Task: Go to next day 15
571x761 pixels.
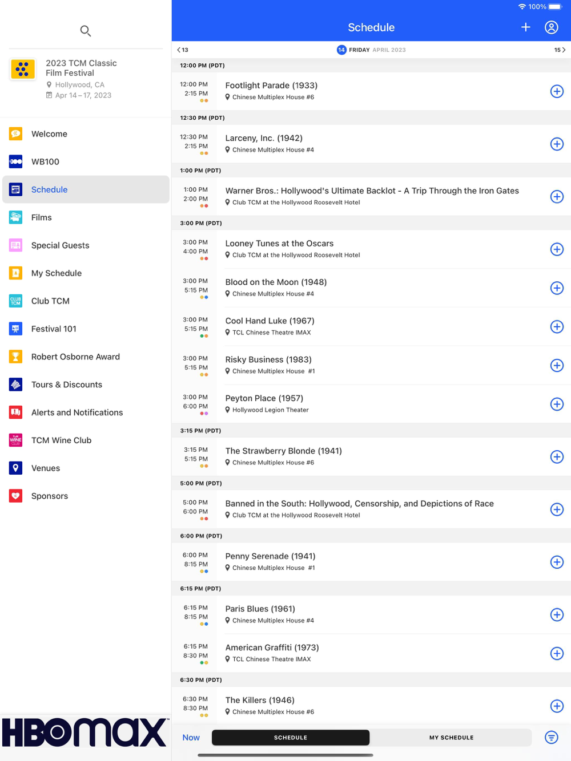Action: (x=560, y=50)
